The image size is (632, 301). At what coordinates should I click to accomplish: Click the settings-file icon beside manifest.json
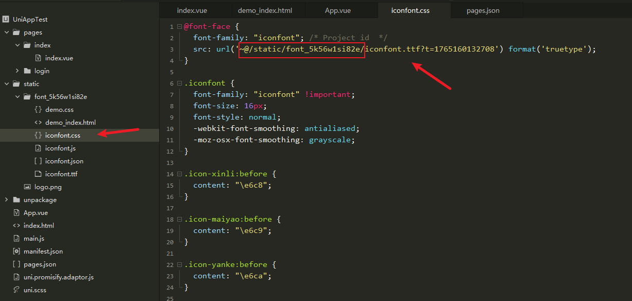click(16, 251)
